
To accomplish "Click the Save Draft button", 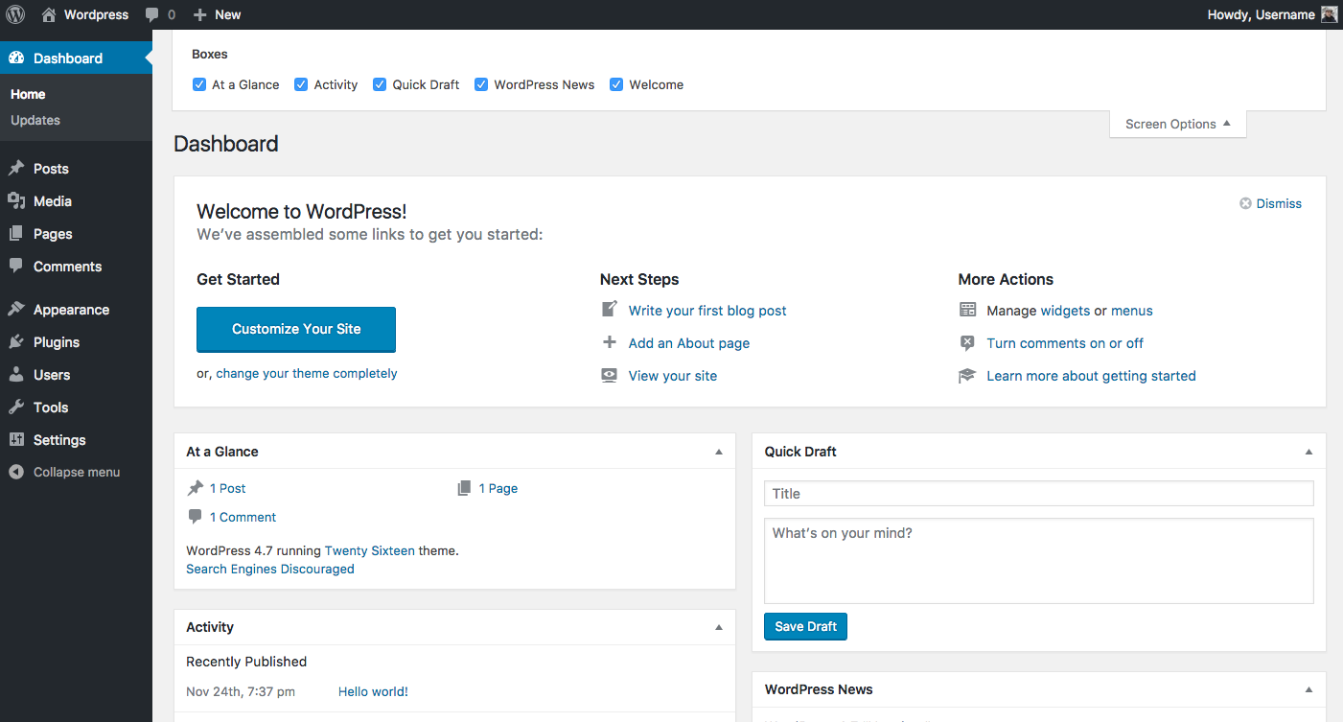I will (805, 626).
